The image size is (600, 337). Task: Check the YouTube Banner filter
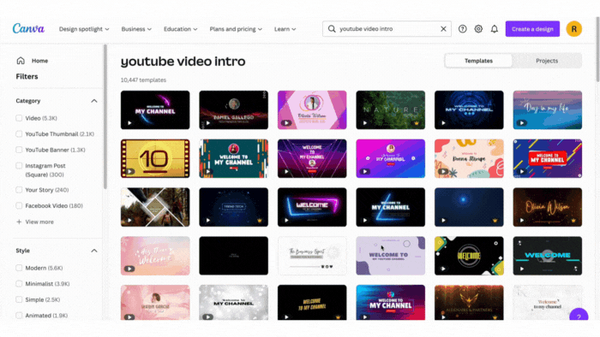click(x=19, y=150)
